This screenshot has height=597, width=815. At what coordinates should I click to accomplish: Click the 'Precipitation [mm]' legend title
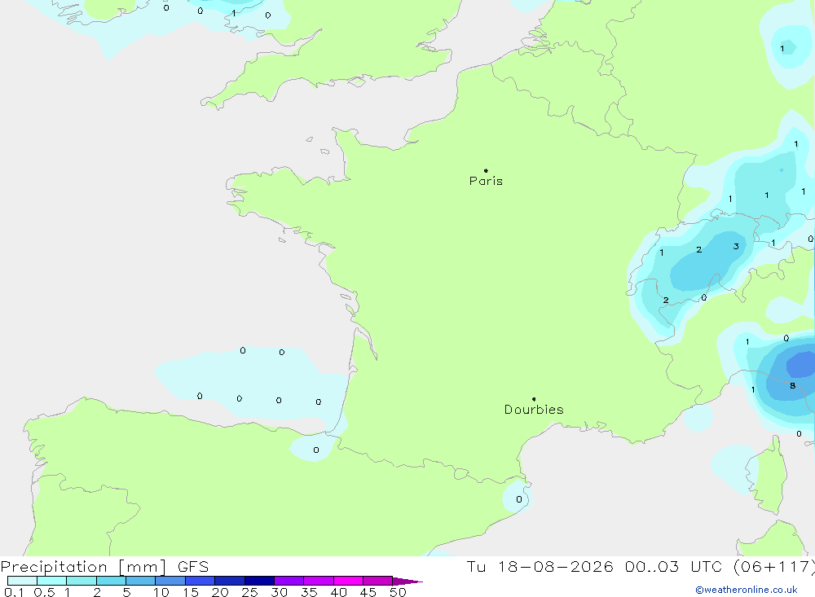[84, 566]
